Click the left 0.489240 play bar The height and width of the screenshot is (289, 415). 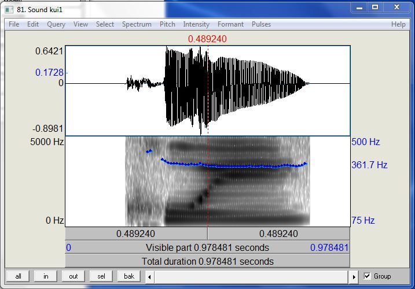click(x=136, y=234)
